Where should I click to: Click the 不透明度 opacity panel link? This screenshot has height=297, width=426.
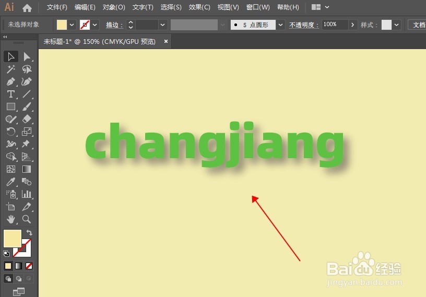point(303,25)
